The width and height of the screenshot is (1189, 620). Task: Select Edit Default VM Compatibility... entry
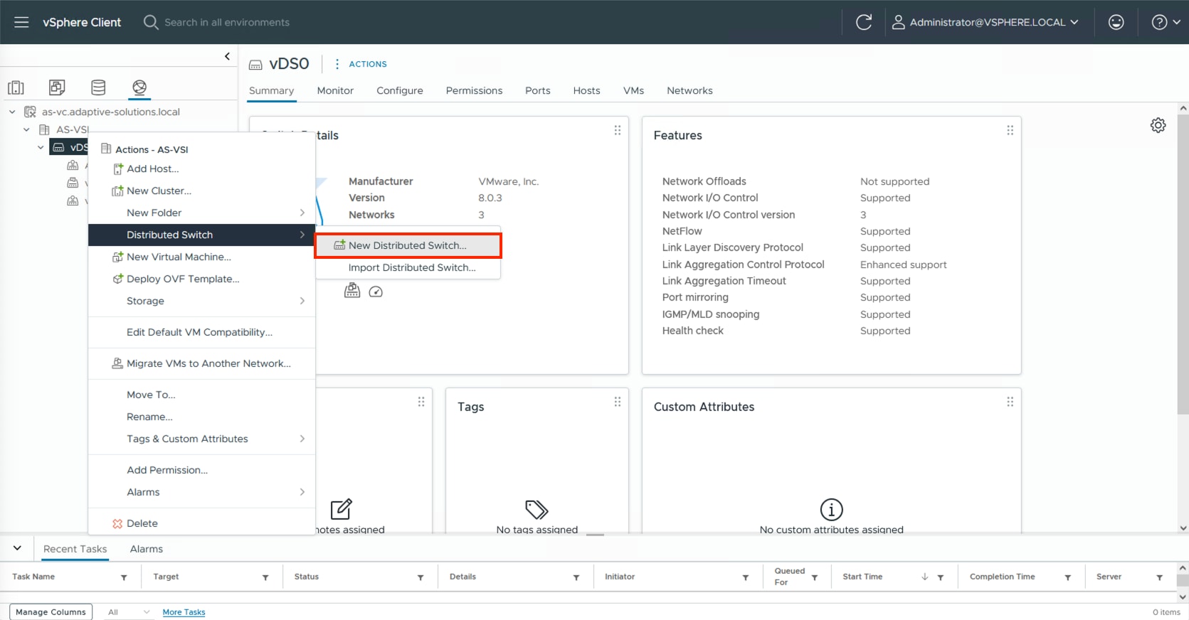(x=201, y=332)
